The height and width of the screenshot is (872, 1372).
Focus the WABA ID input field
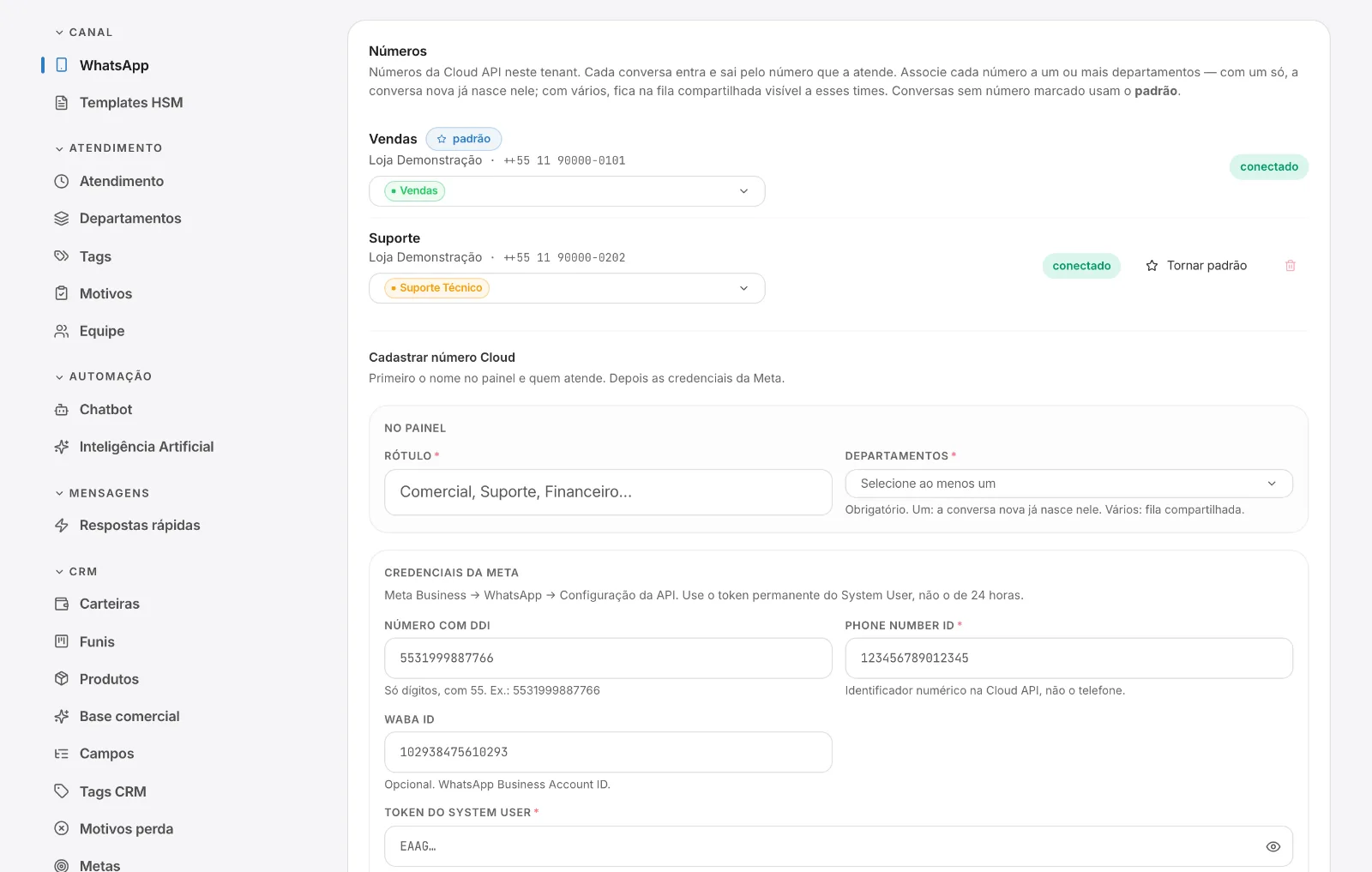[608, 752]
